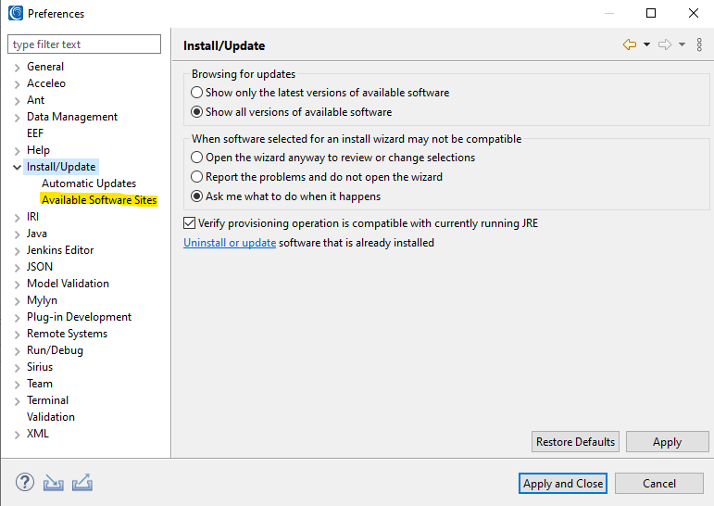Collapse the Install/Update tree node
Image resolution: width=714 pixels, height=506 pixels.
18,168
